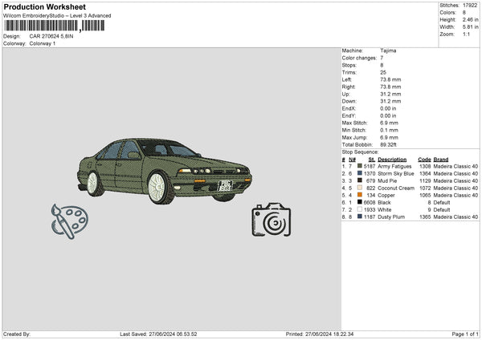Click the Width value 5.81 in
The height and width of the screenshot is (340, 482).
coord(470,27)
